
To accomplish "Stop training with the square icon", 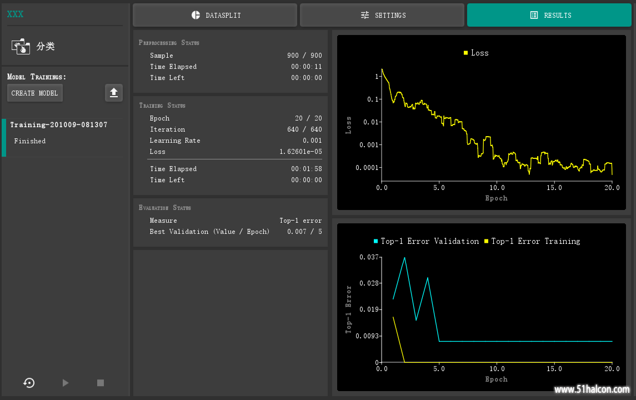I will (101, 383).
